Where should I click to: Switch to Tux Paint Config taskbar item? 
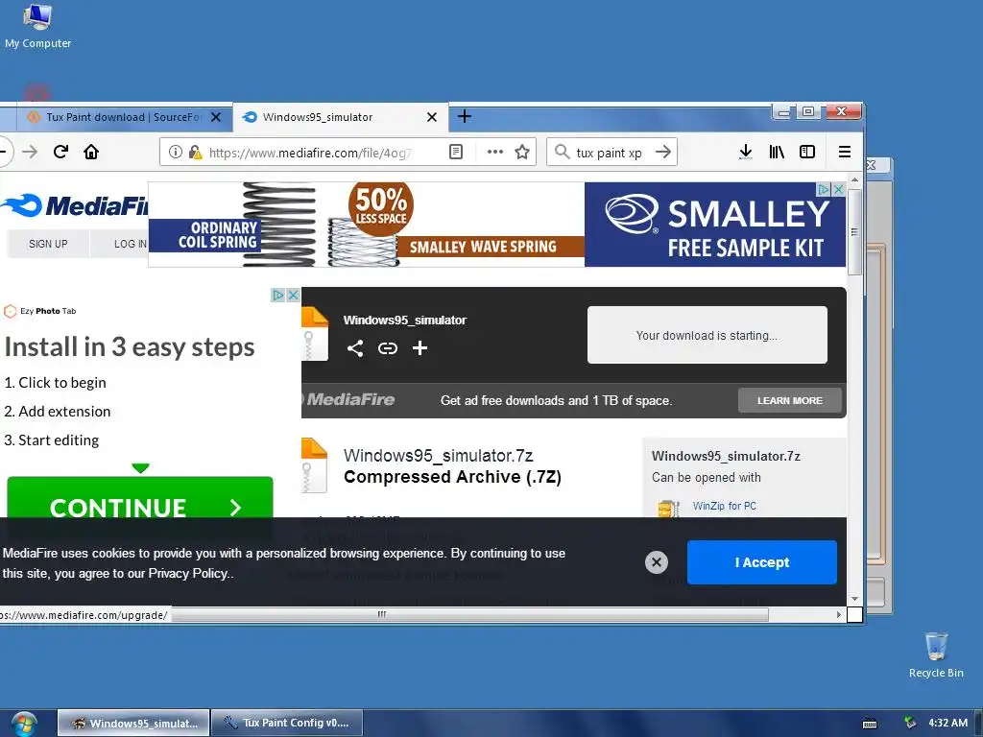(x=287, y=724)
